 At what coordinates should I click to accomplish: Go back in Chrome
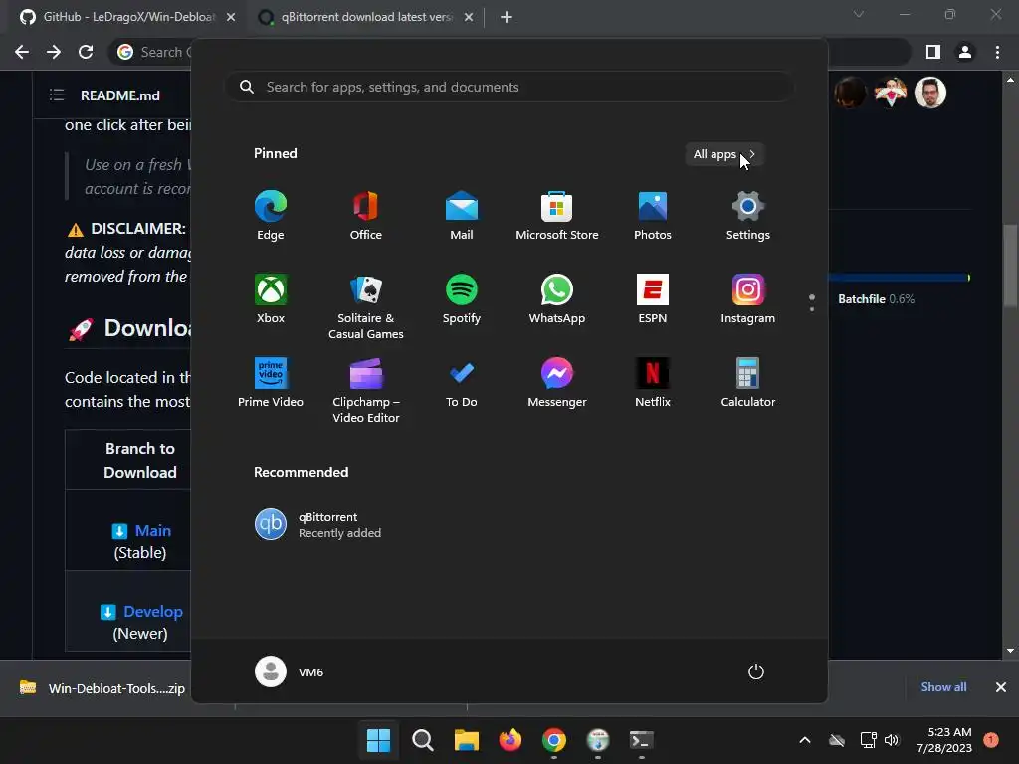(x=22, y=52)
